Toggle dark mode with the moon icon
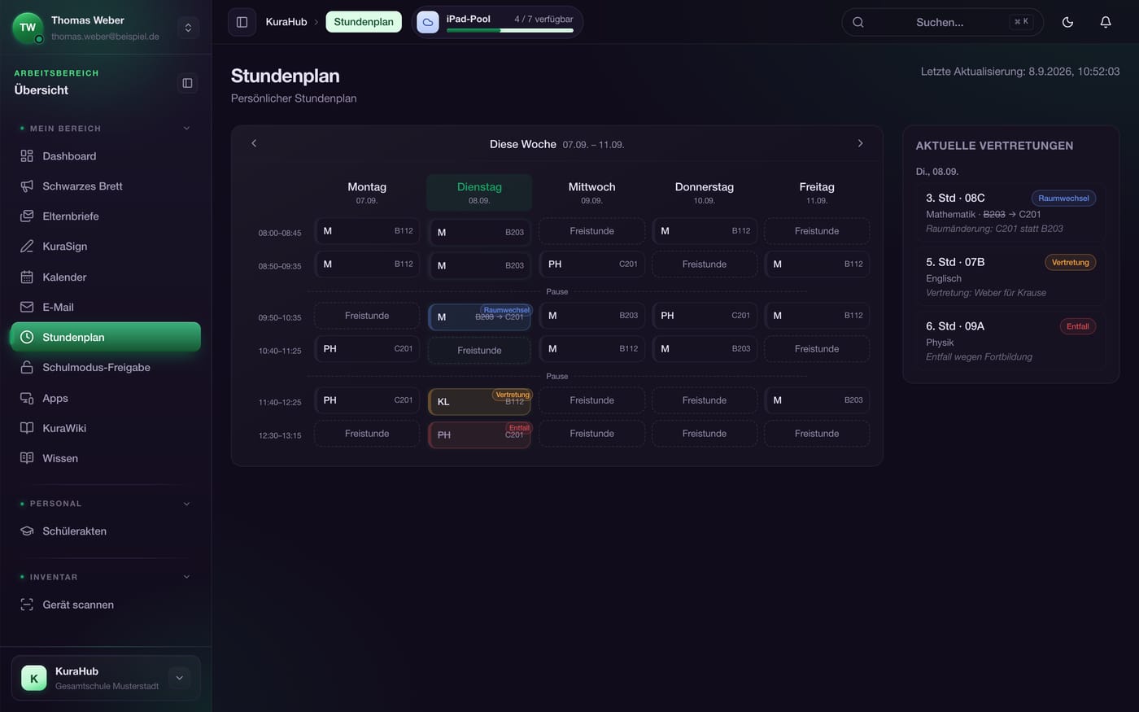Image resolution: width=1139 pixels, height=712 pixels. pyautogui.click(x=1067, y=22)
